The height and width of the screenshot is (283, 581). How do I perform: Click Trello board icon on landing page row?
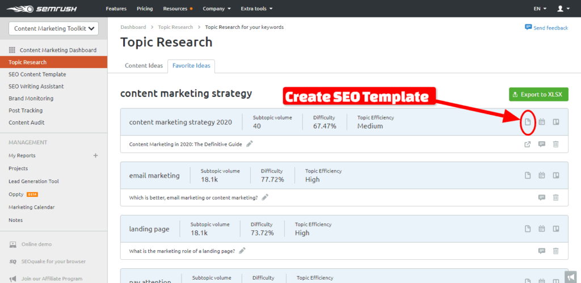(556, 229)
